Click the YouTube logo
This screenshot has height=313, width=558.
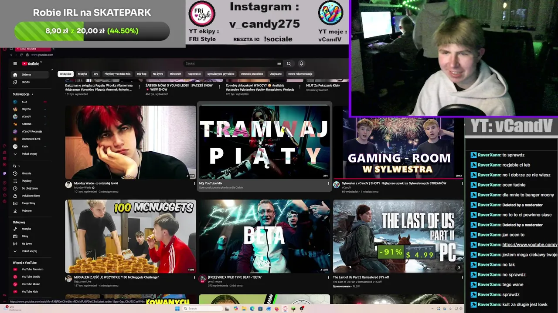pos(31,63)
